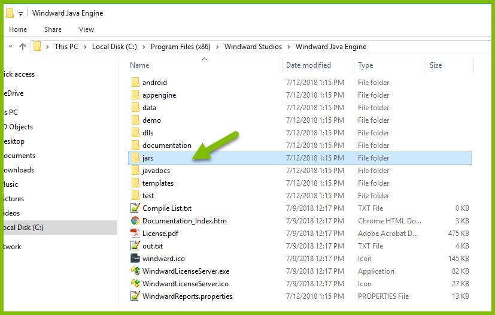The image size is (495, 315).
Task: Select This PC in navigation pane
Action: [11, 112]
